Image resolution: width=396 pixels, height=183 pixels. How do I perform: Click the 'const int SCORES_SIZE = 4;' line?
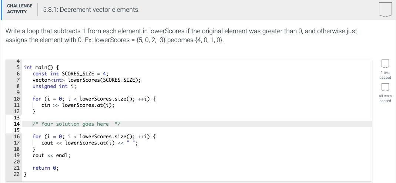pyautogui.click(x=70, y=74)
